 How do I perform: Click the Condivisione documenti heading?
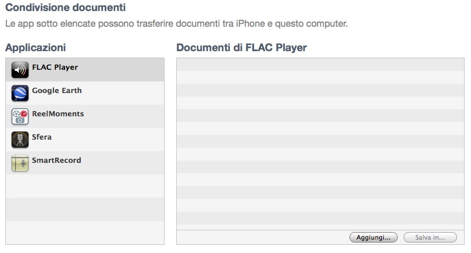point(65,9)
